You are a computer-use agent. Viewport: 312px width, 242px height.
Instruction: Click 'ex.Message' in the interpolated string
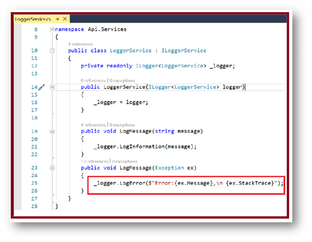point(194,183)
